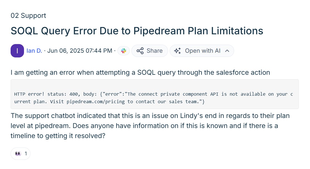Click the post title about SOQL Query Error

(x=137, y=31)
